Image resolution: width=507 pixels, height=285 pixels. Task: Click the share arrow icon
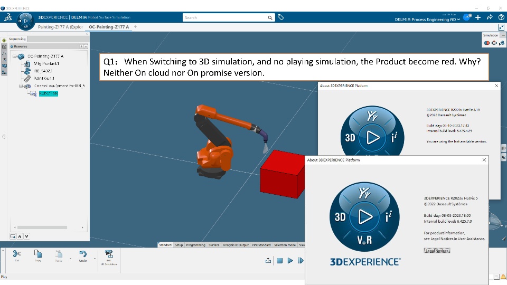click(490, 17)
